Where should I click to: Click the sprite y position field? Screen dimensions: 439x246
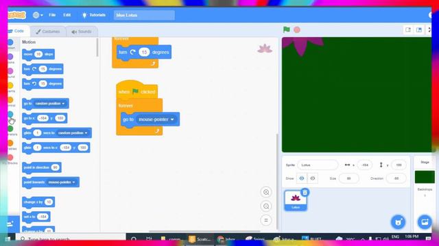pyautogui.click(x=399, y=165)
